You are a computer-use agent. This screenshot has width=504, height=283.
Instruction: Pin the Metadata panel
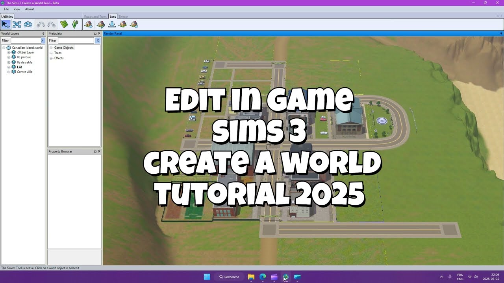pyautogui.click(x=99, y=33)
